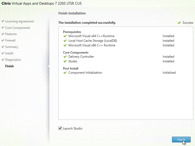Screen dimensions: 195x146
Task: Click checkmark for Microsoft Visual x64 C++Runtime
Action: [65, 36]
